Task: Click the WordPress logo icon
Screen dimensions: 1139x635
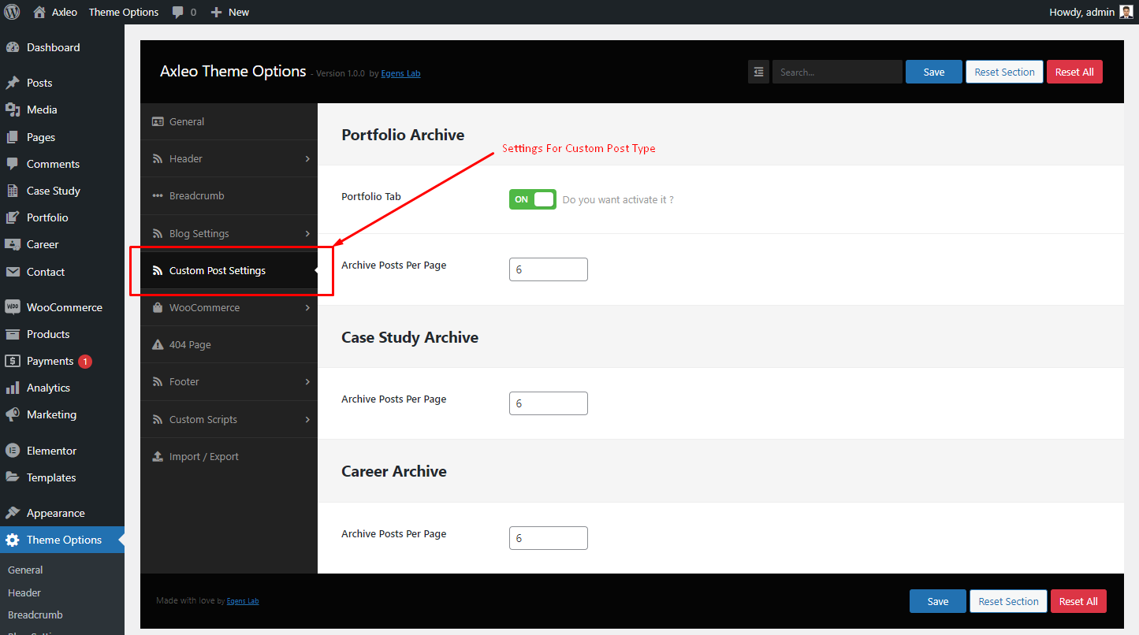Action: coord(12,12)
